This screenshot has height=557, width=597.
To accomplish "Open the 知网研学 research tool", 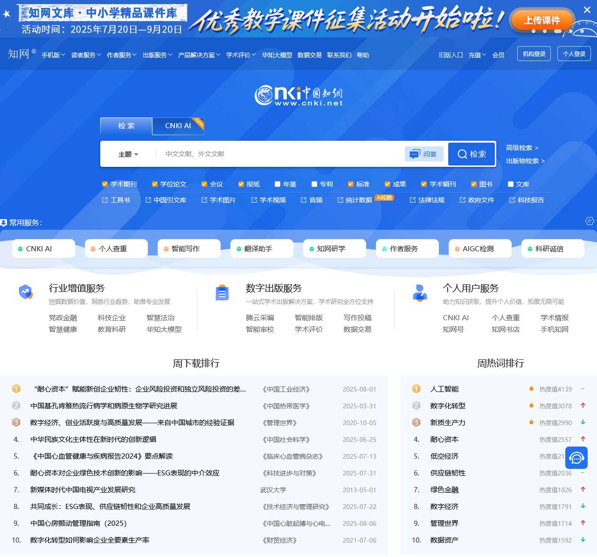I will 334,248.
